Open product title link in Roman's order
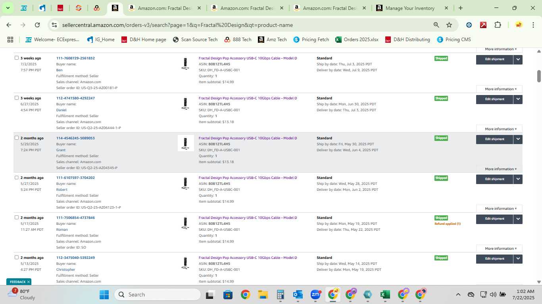 (248, 218)
